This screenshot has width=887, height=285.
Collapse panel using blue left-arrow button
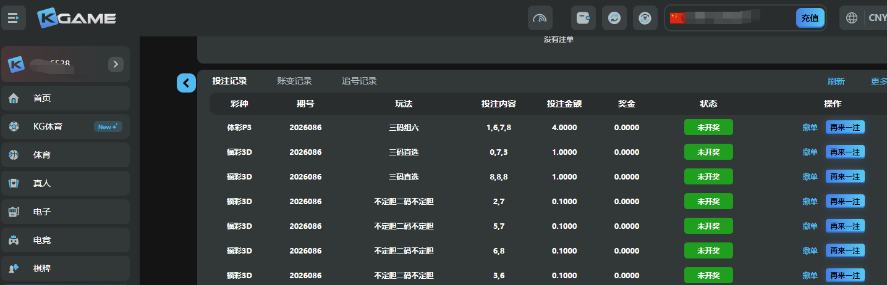point(186,83)
